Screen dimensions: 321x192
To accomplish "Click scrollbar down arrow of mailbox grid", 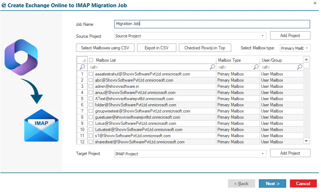I will point(306,141).
